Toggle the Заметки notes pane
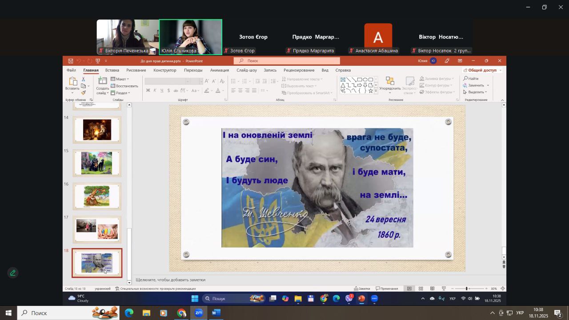Image resolution: width=569 pixels, height=320 pixels. pyautogui.click(x=361, y=289)
